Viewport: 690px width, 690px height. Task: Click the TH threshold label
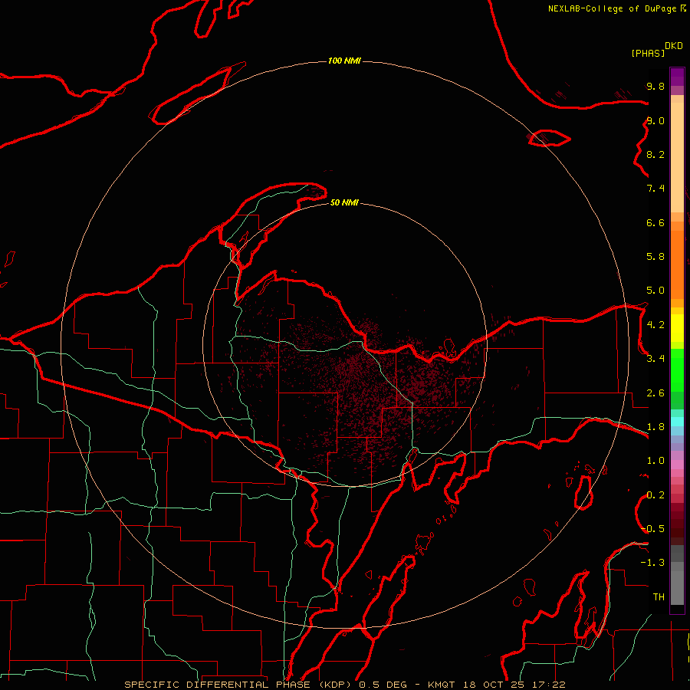[659, 597]
